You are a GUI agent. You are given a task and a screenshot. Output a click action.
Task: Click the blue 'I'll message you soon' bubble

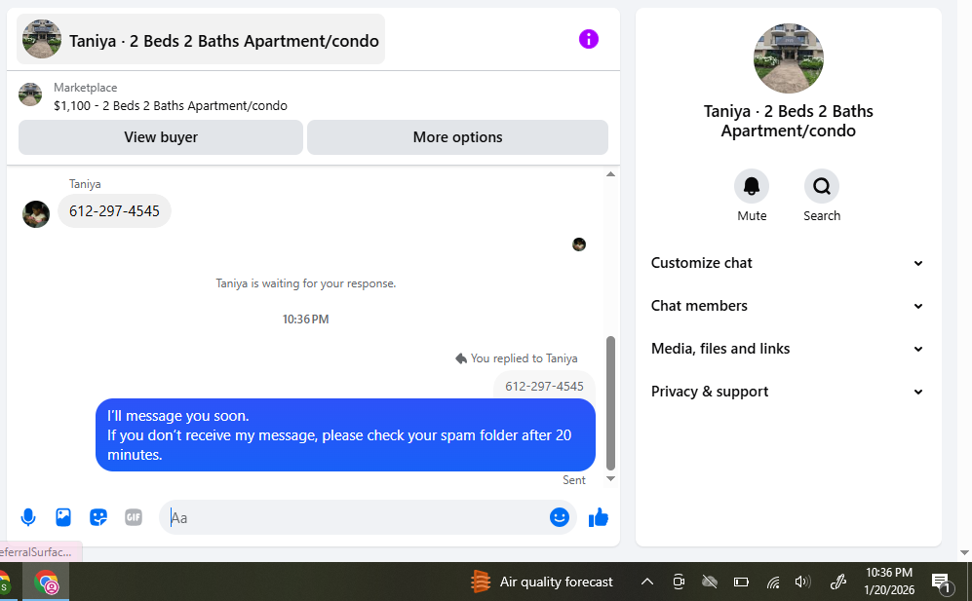(x=345, y=435)
